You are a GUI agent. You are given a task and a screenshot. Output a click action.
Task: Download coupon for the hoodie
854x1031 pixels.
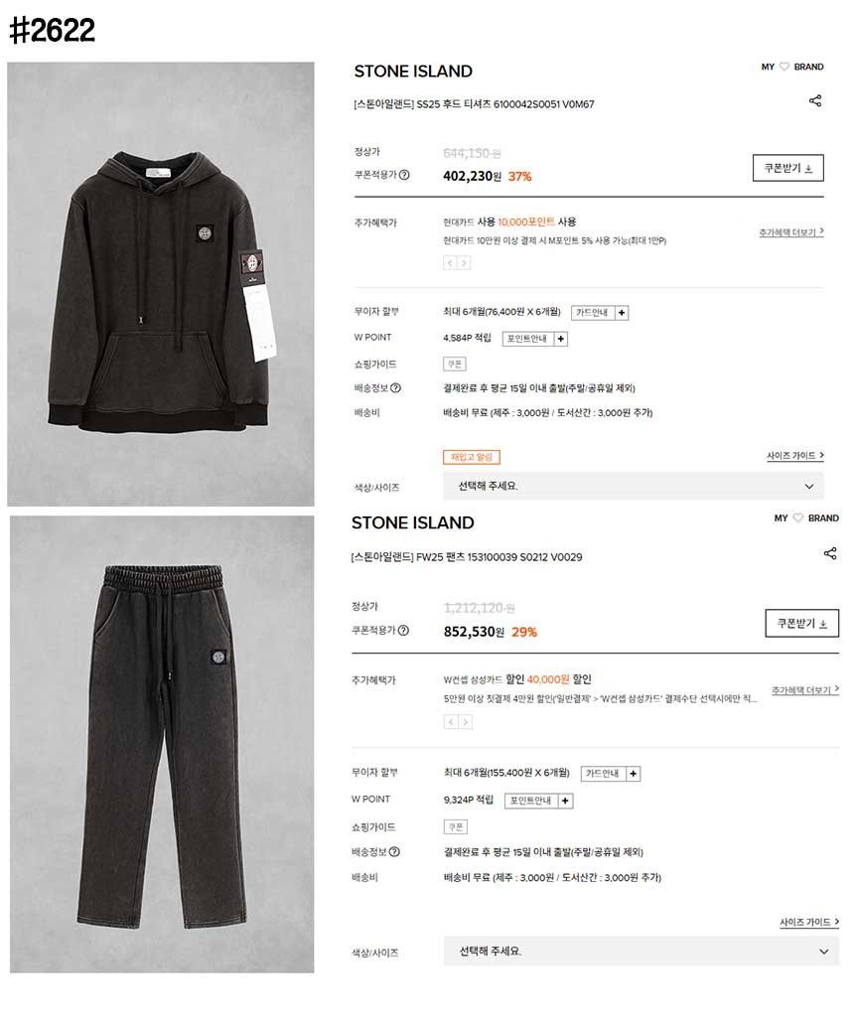click(787, 168)
